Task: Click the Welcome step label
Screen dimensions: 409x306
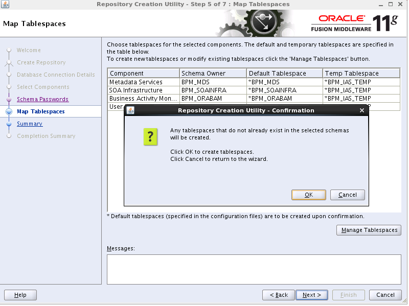Action: coord(29,50)
